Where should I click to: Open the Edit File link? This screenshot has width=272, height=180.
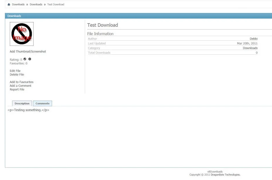click(15, 71)
